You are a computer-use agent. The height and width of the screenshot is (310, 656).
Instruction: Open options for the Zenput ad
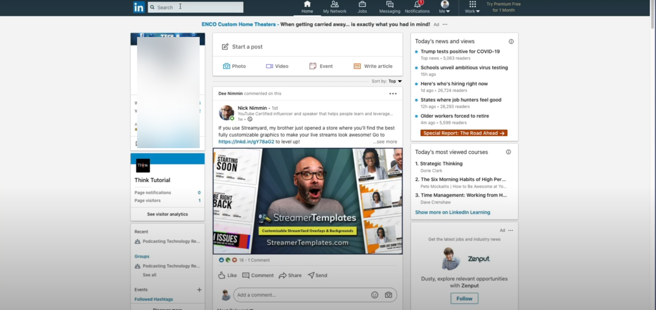[x=511, y=230]
